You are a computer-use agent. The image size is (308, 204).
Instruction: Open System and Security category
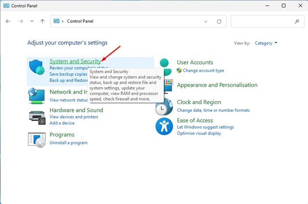[75, 61]
